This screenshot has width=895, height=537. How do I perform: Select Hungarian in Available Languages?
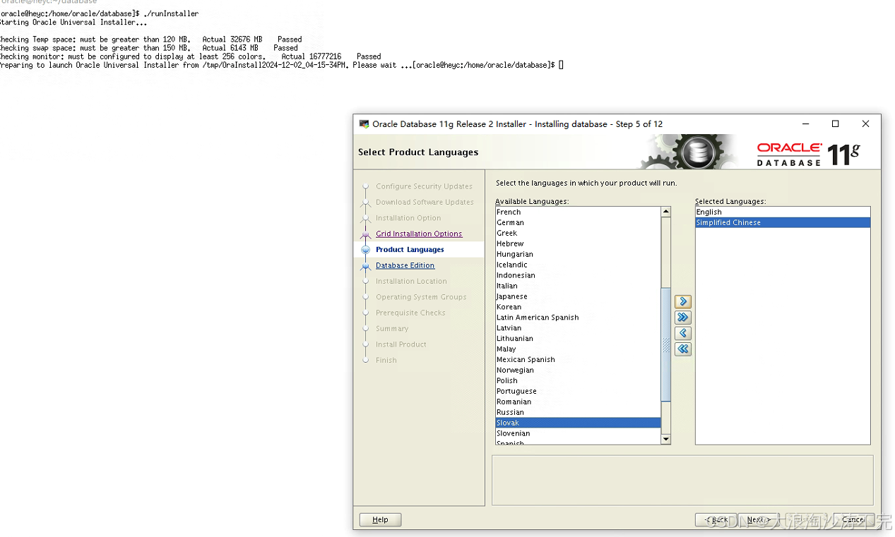(x=578, y=254)
